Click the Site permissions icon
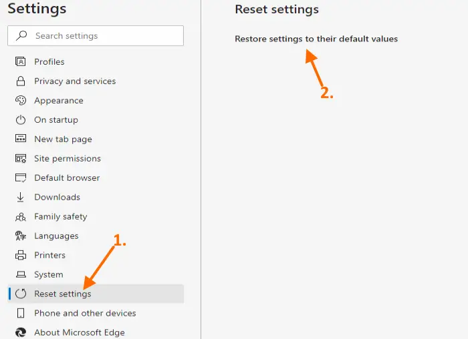 click(x=21, y=159)
